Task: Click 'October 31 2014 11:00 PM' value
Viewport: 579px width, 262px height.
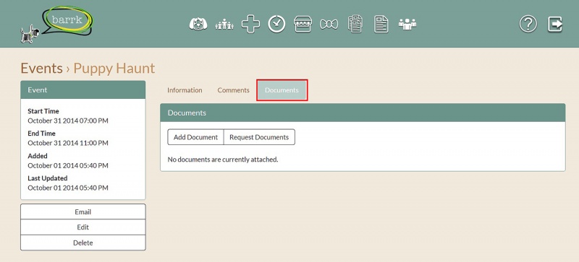Action: pos(68,143)
